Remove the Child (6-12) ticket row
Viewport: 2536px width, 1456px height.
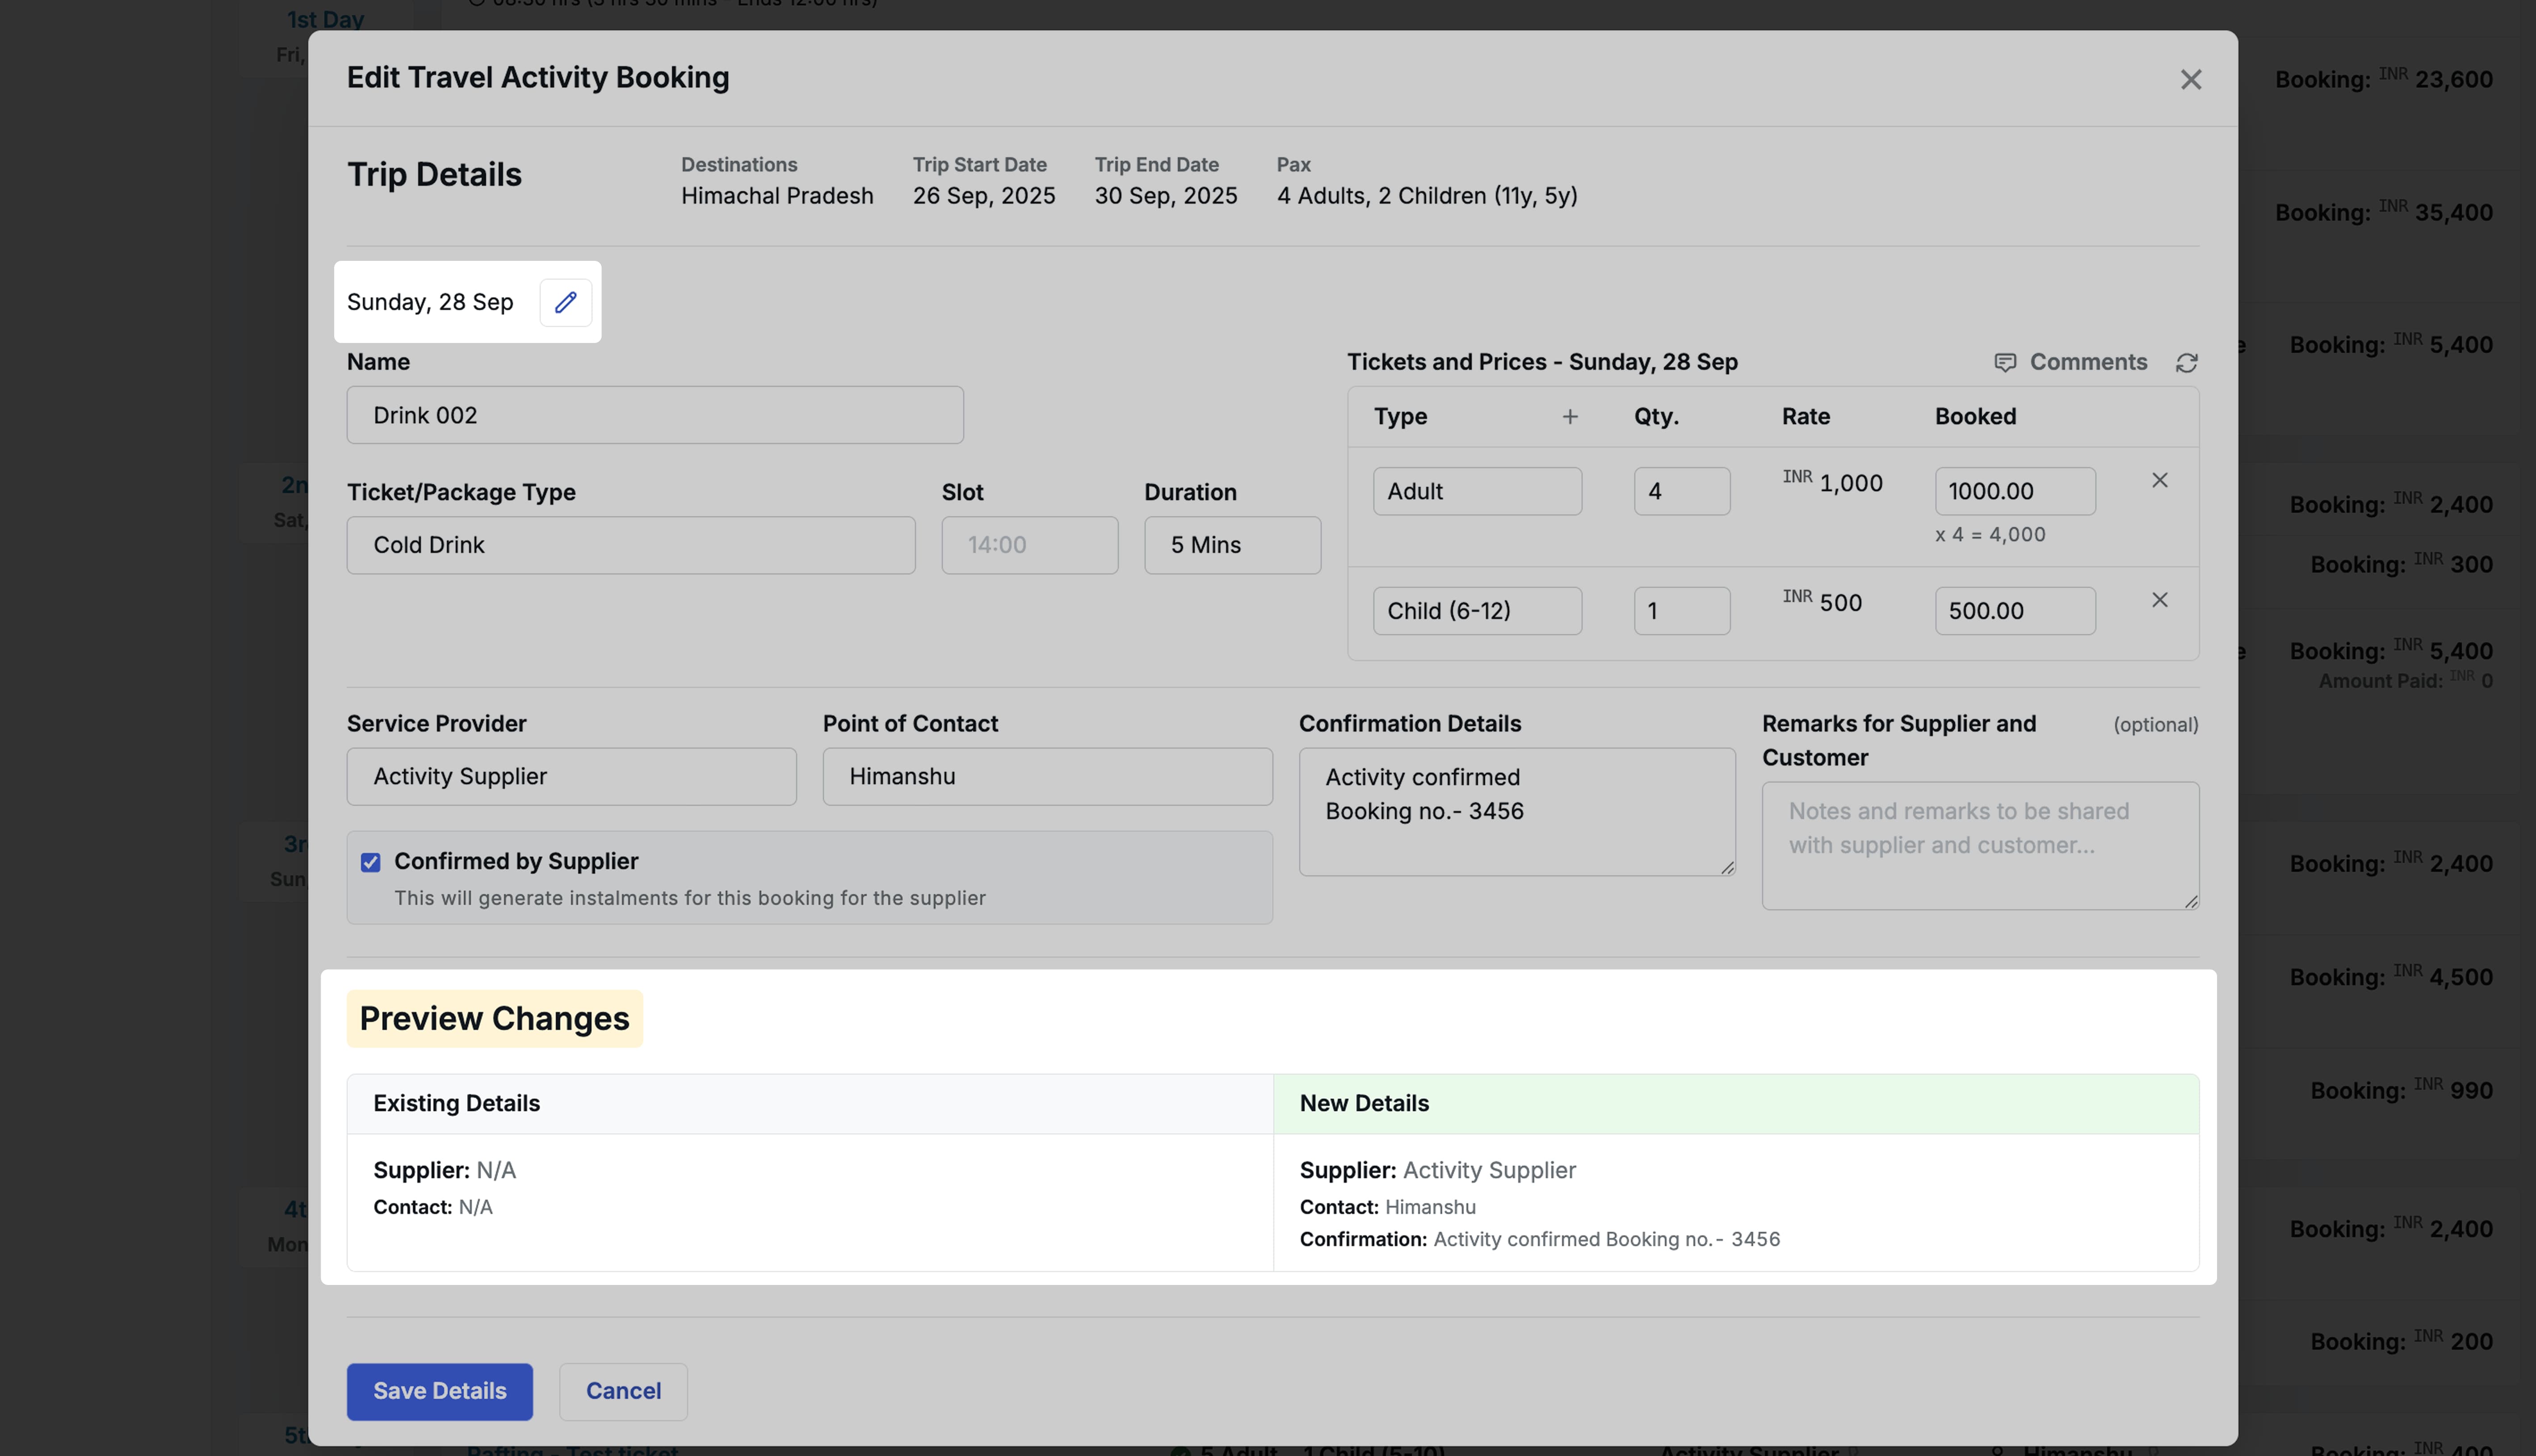[x=2160, y=599]
